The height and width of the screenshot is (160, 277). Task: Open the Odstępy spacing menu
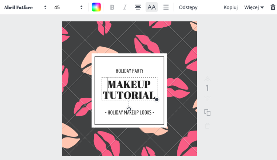click(188, 7)
